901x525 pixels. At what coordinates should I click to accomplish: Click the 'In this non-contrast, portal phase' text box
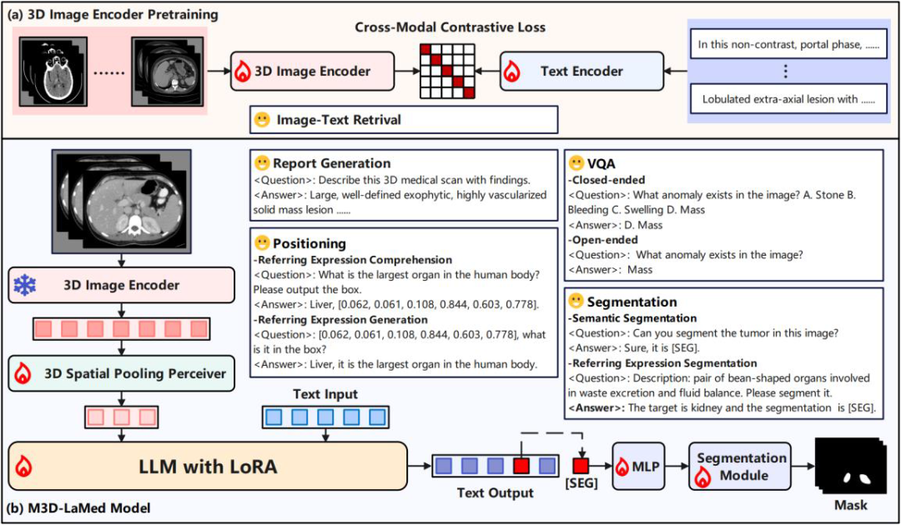point(787,44)
